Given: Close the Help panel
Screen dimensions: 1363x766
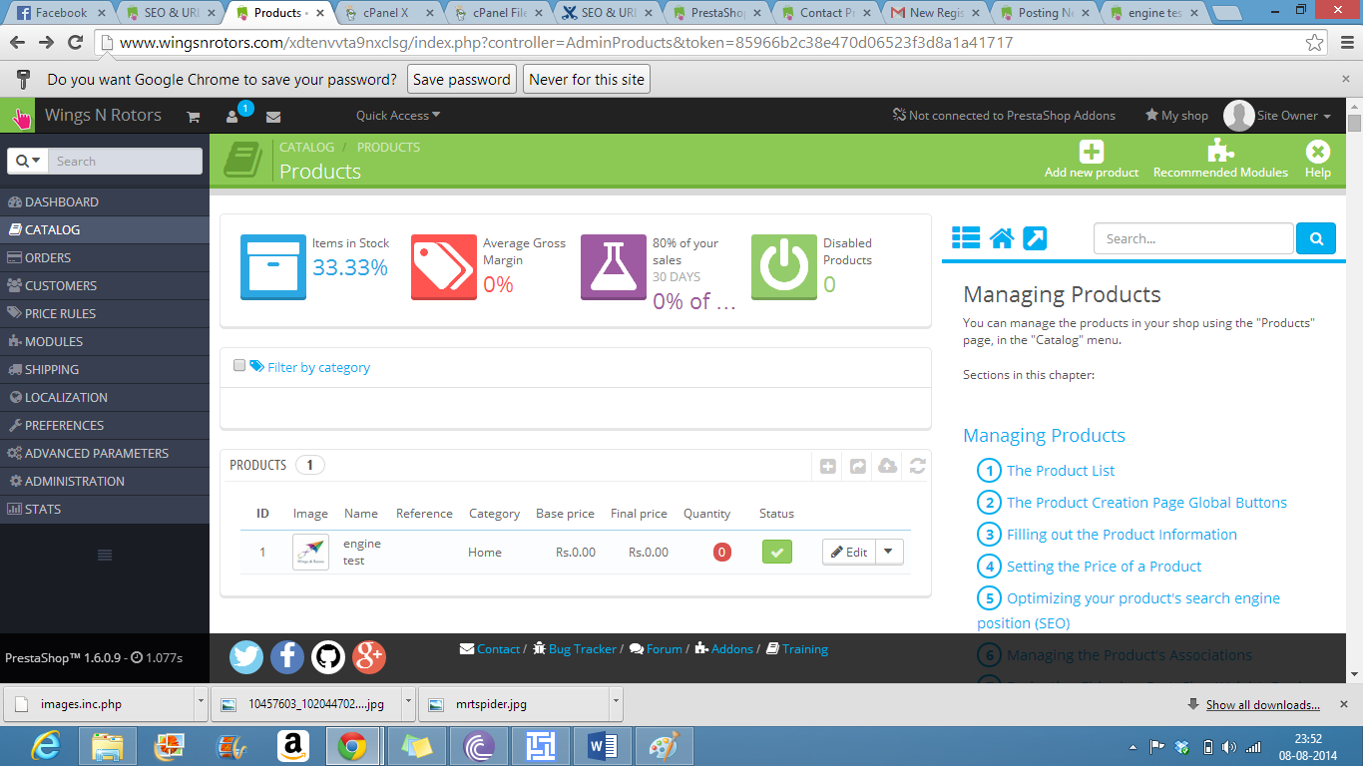Looking at the screenshot, I should (1318, 152).
